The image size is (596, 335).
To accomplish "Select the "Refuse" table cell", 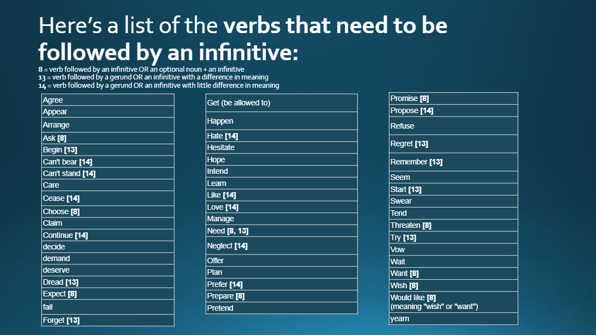I will (453, 126).
